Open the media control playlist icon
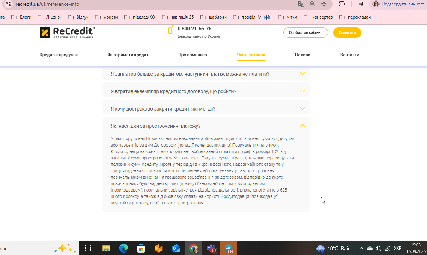The width and height of the screenshot is (427, 255). [361, 4]
